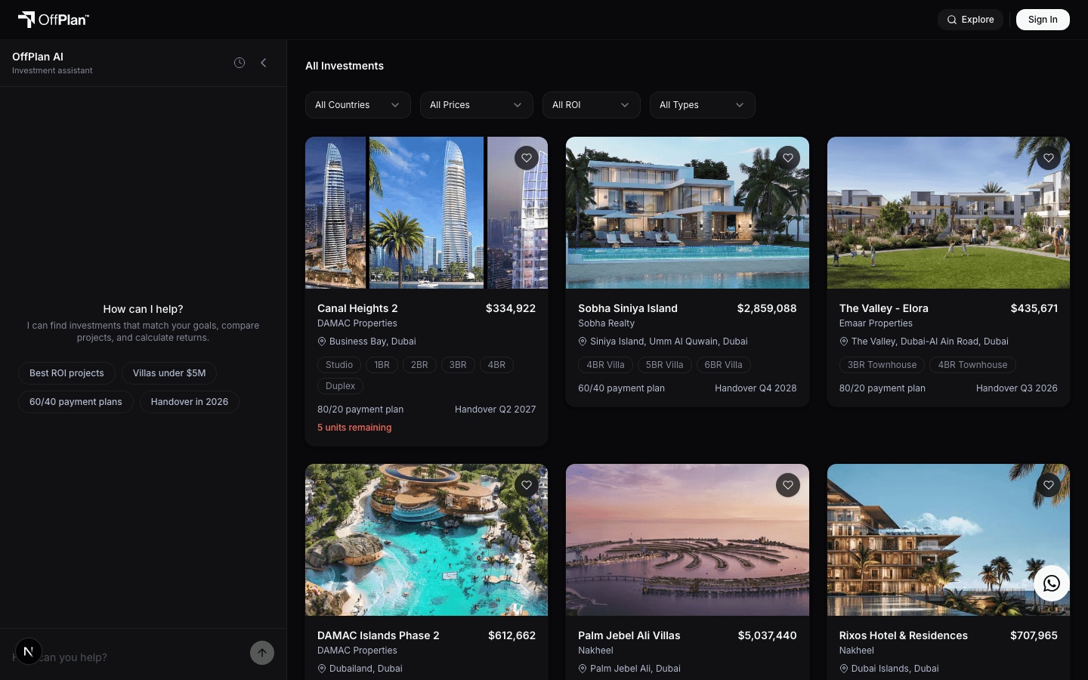Open Palm Jebel Ali Villas image

point(688,539)
